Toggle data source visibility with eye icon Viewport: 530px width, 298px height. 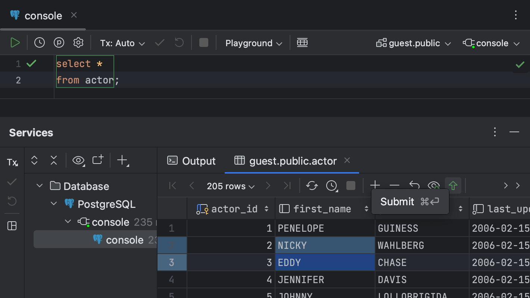click(x=78, y=160)
